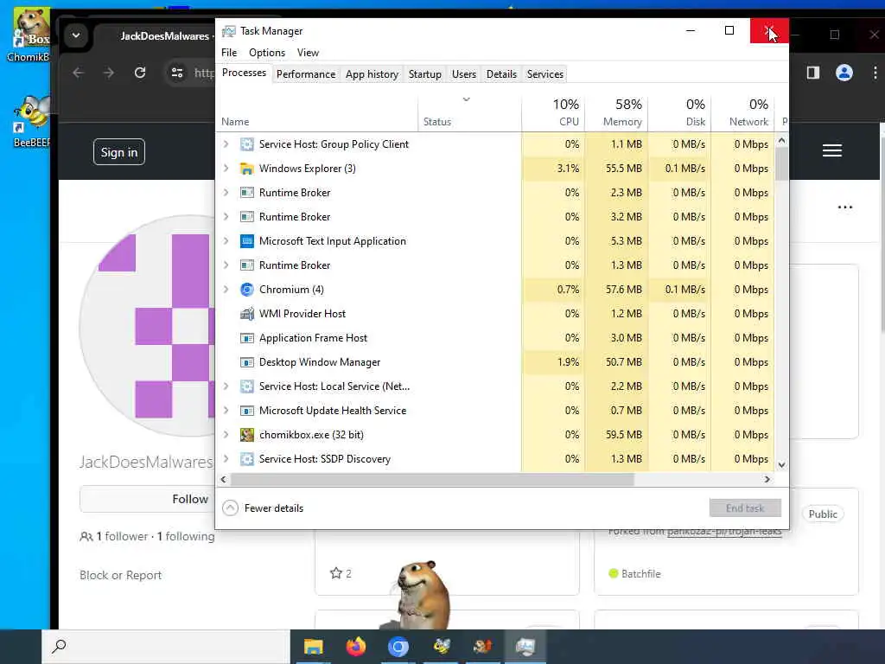Open the View menu in Task Manager
This screenshot has height=664, width=885.
click(x=309, y=53)
